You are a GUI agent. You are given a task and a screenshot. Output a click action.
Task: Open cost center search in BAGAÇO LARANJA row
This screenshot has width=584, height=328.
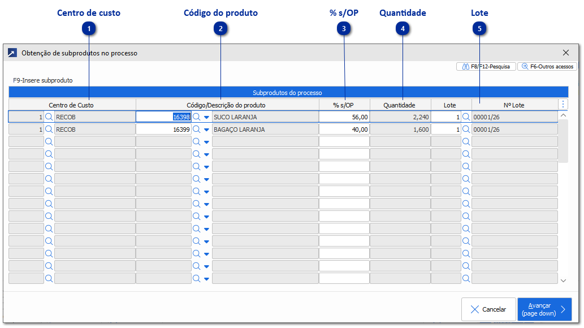pyautogui.click(x=49, y=130)
